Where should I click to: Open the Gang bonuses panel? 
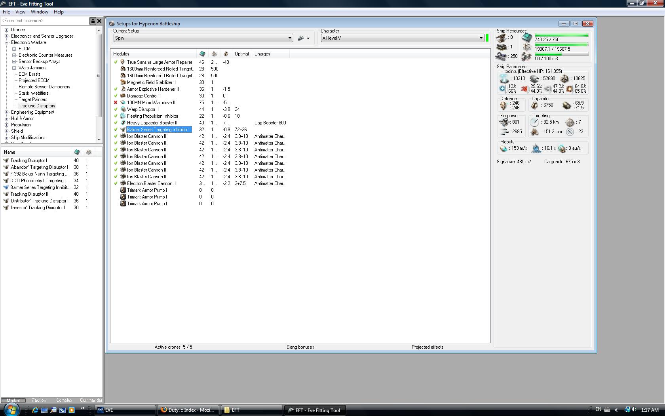pos(300,347)
